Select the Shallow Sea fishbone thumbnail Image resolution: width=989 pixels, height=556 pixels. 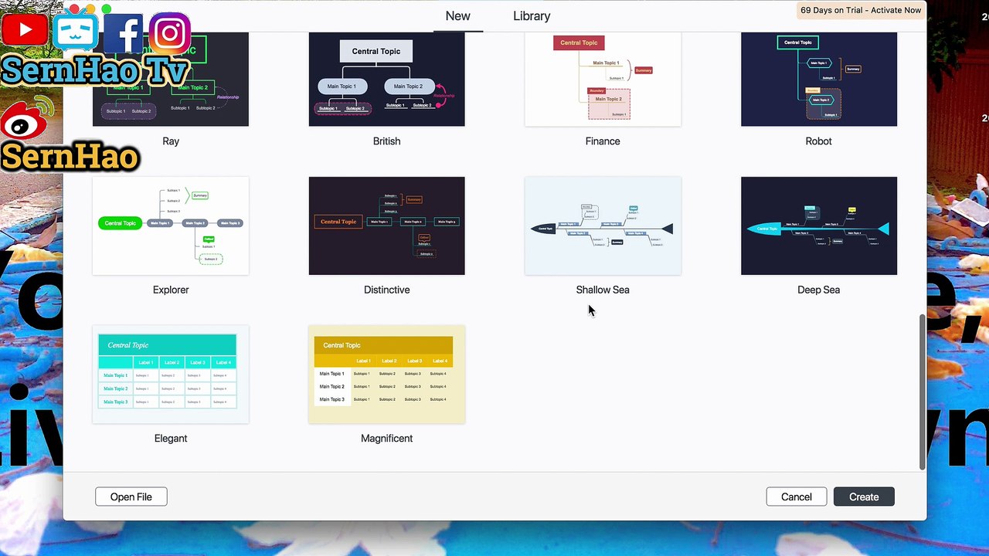pyautogui.click(x=603, y=225)
